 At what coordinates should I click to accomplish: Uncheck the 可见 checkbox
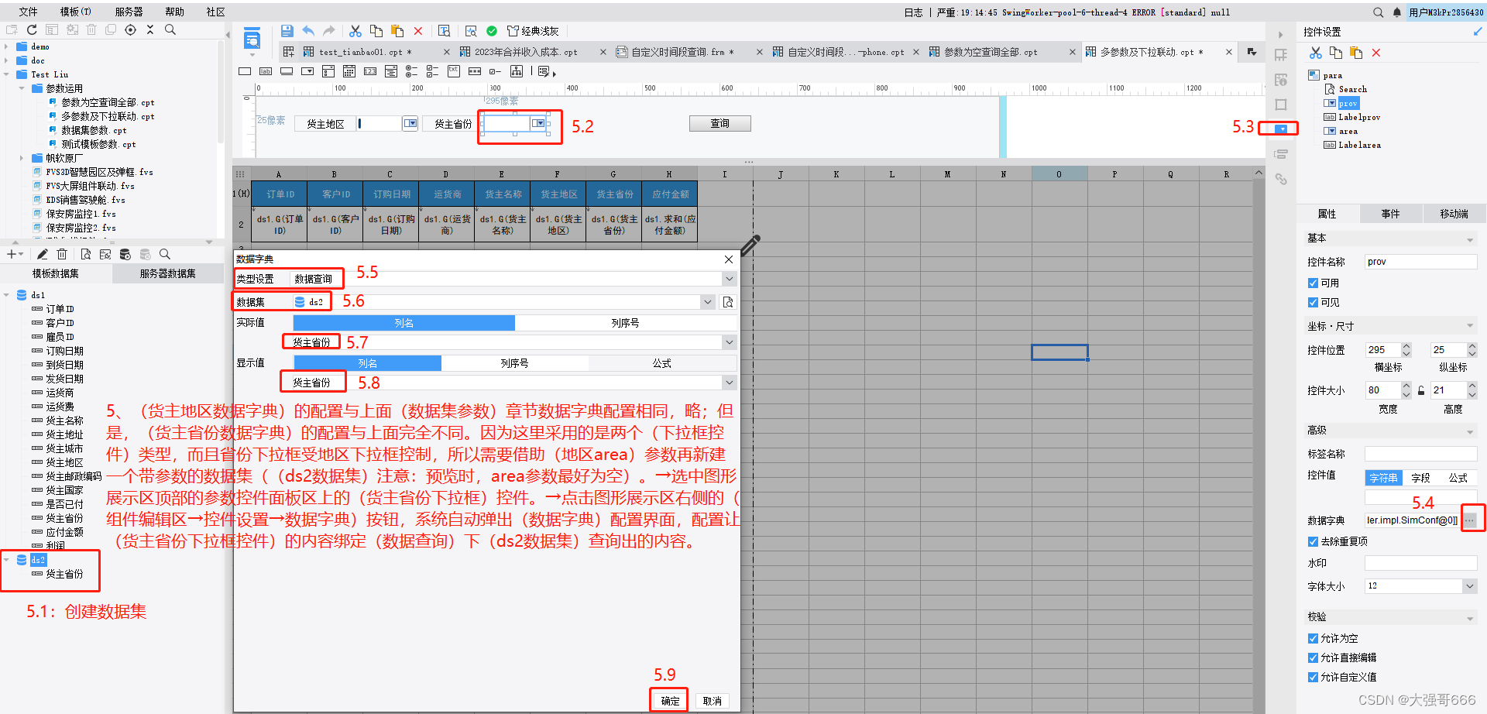pyautogui.click(x=1313, y=302)
